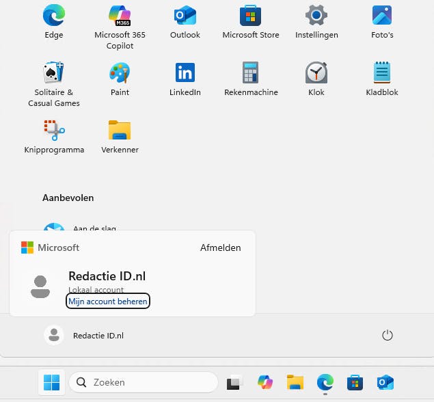Click Afmelden to sign out
Viewport: 434px width, 402px height.
click(x=220, y=247)
